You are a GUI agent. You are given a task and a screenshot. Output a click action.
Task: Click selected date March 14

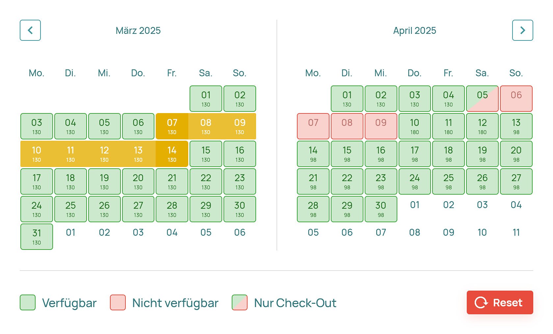click(172, 154)
